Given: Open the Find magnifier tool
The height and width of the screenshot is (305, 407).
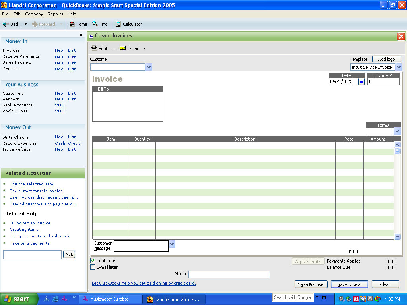Looking at the screenshot, I should (x=95, y=24).
